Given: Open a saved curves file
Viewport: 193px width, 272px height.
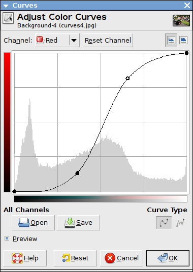Looking at the screenshot, I should (x=33, y=223).
